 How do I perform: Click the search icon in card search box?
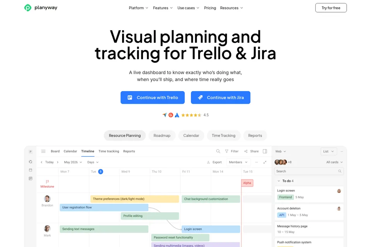[340, 171]
